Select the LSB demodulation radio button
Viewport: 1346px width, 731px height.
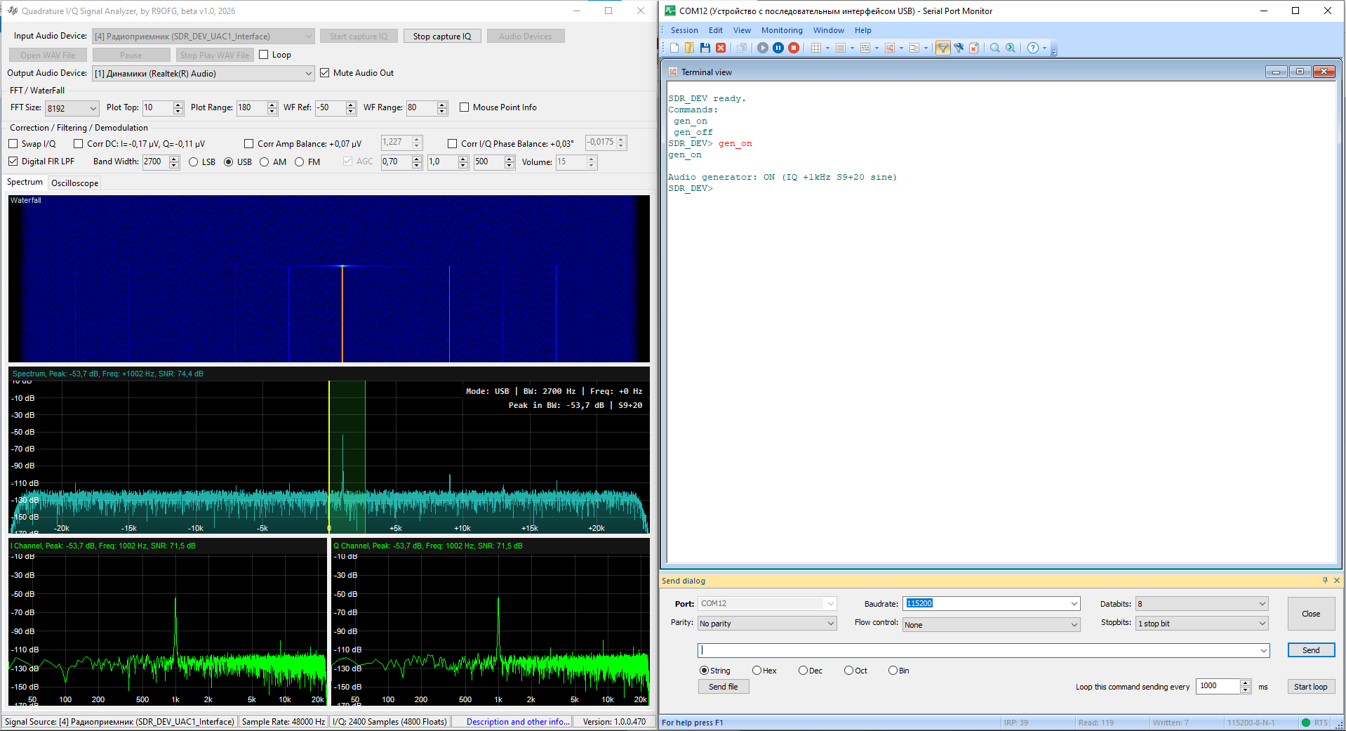click(194, 162)
